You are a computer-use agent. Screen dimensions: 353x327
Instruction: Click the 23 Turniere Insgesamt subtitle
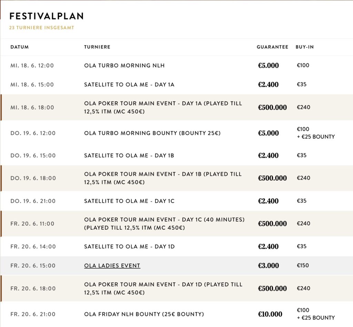pyautogui.click(x=42, y=28)
